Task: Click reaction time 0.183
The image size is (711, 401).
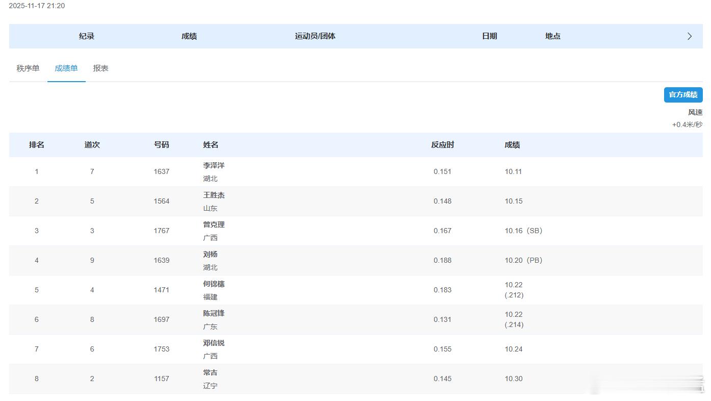Action: click(x=443, y=290)
